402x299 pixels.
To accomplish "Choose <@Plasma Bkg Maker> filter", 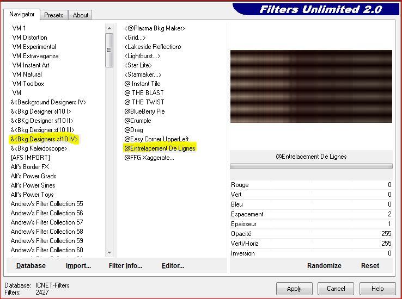I will [x=155, y=28].
